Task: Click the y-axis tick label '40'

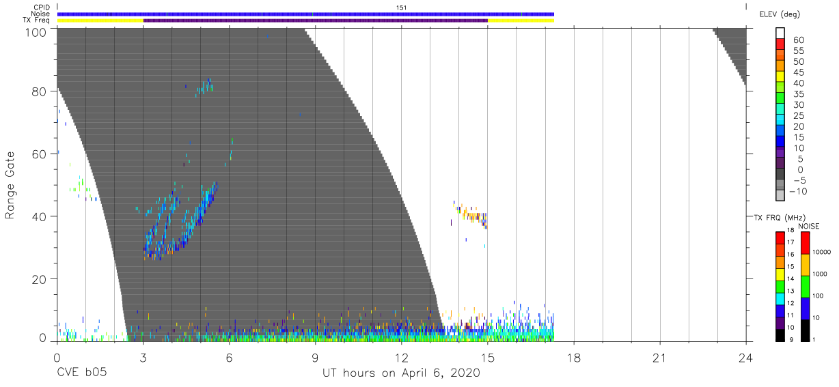Action: point(40,216)
